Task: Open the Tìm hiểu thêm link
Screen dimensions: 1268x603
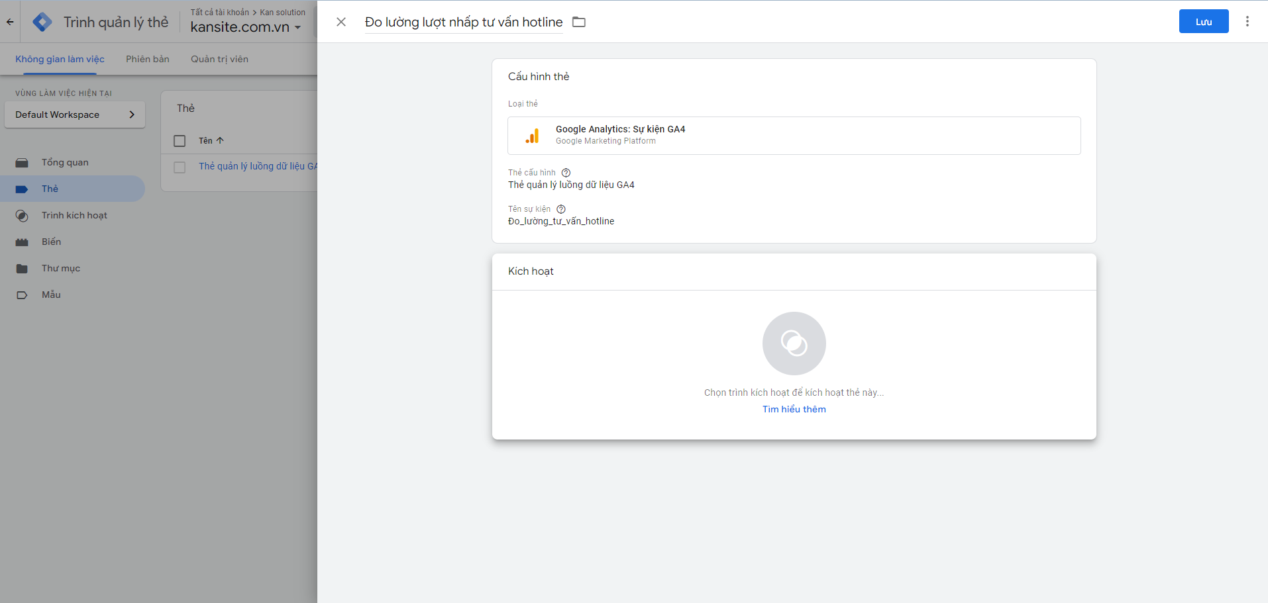Action: [794, 409]
